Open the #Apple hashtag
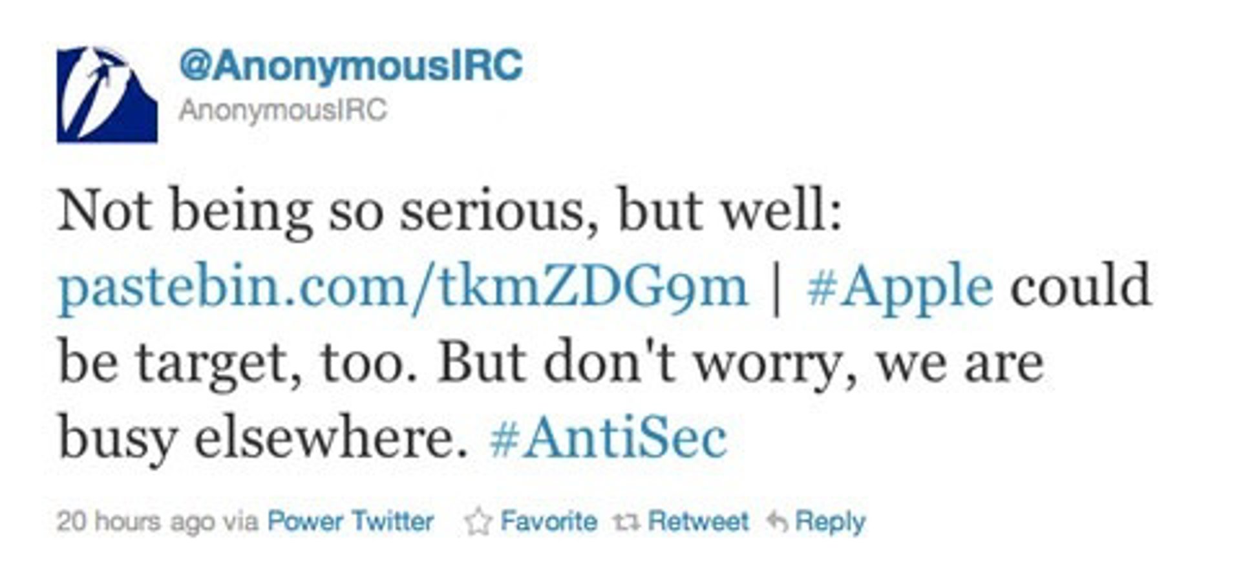 [x=899, y=287]
